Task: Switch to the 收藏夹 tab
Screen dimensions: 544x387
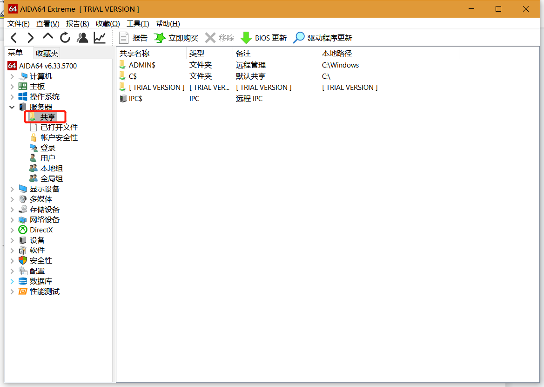Action: 47,54
